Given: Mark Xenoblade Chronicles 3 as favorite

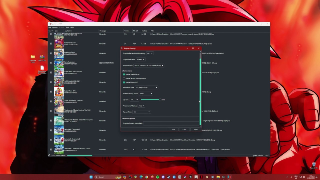Looking at the screenshot, I should click(51, 140).
